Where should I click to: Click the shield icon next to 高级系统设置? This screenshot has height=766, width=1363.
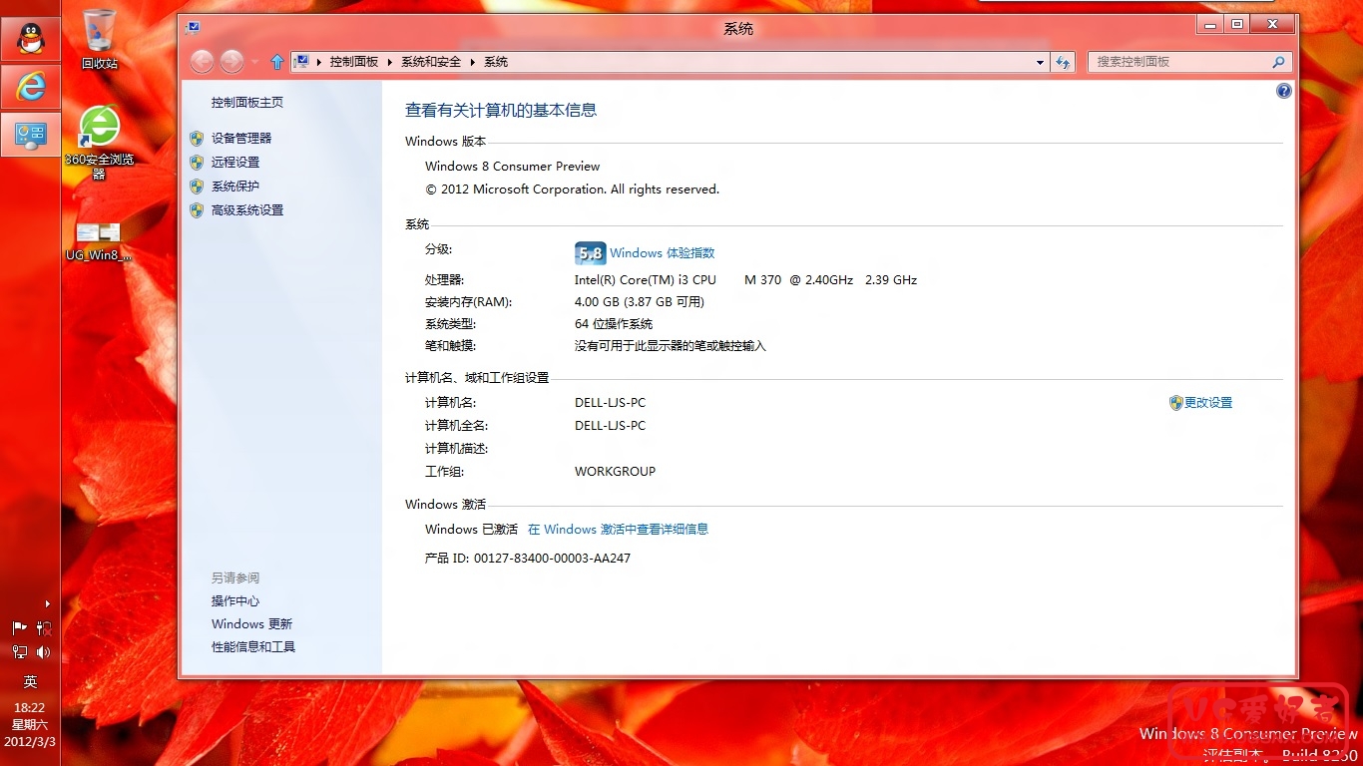coord(197,210)
